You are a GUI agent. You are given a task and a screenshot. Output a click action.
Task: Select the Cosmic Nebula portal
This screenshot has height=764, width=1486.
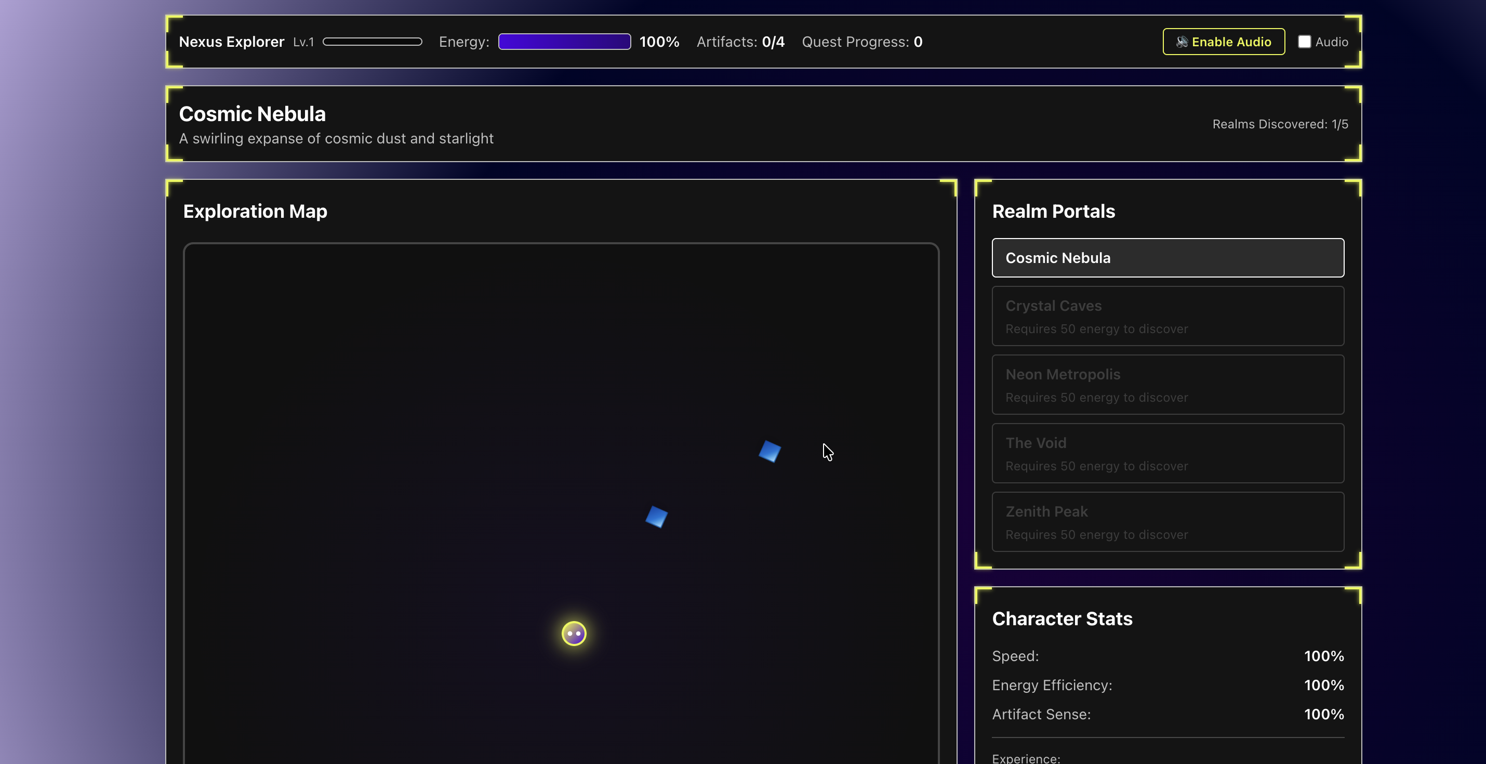(1167, 258)
